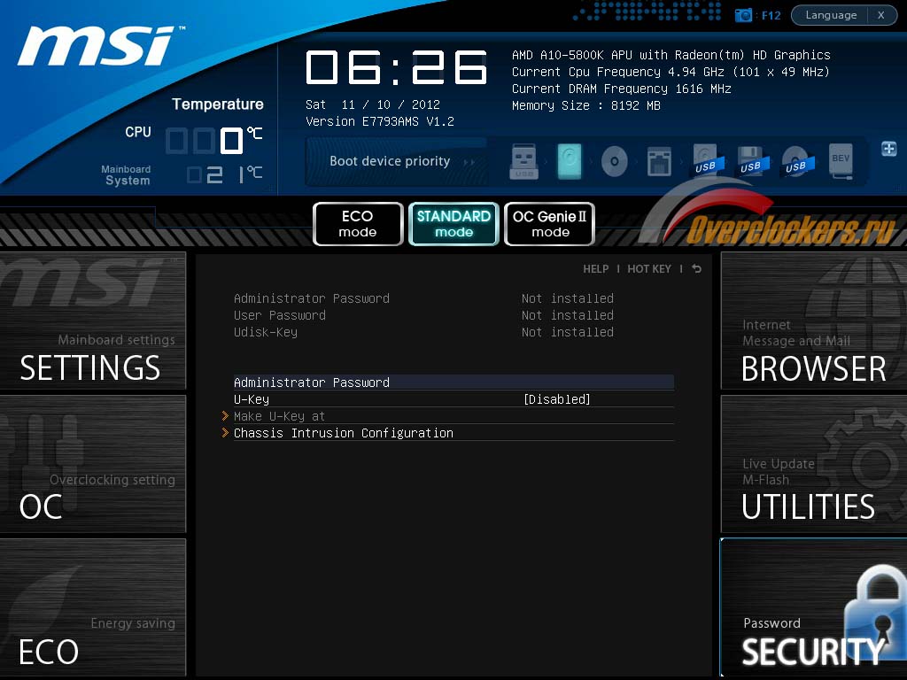Click the Udisk-Key status row

click(423, 332)
